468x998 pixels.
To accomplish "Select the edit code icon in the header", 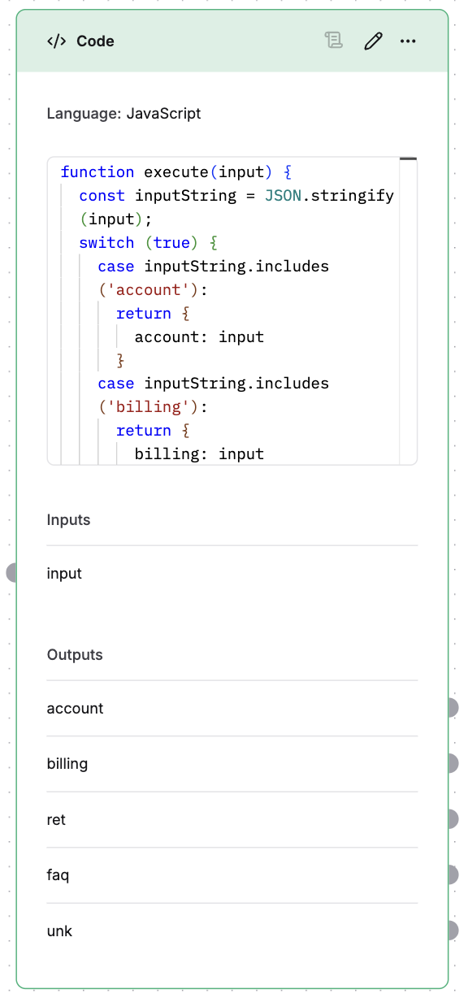I will [x=373, y=41].
